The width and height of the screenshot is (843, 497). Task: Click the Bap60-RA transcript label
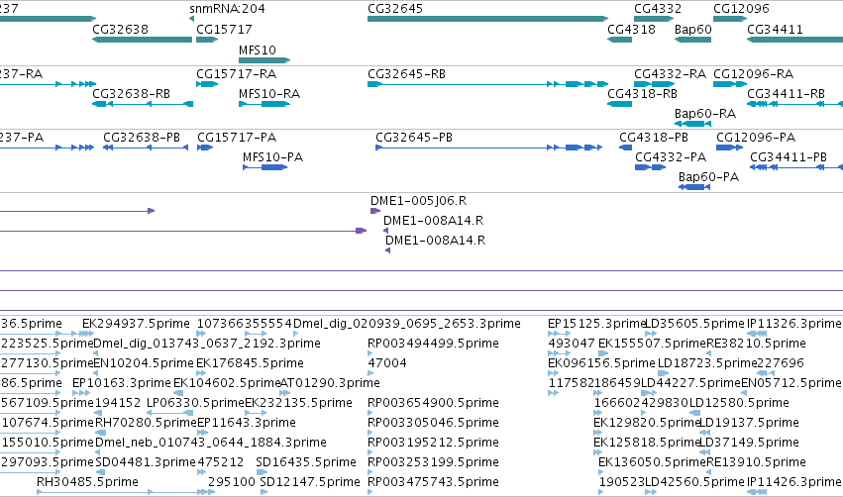pyautogui.click(x=705, y=114)
